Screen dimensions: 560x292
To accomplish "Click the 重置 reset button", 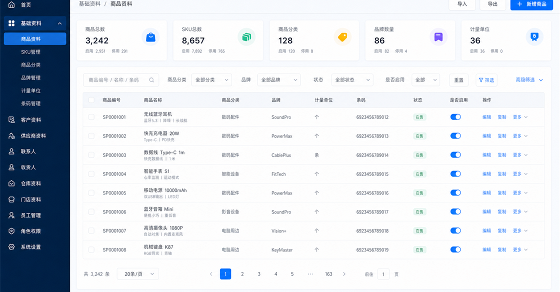I will (458, 80).
